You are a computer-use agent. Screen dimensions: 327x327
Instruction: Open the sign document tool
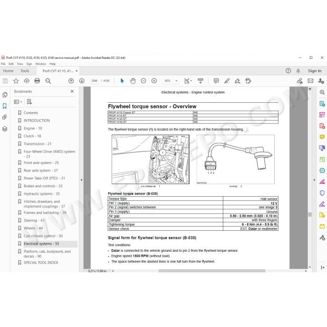pos(237,81)
